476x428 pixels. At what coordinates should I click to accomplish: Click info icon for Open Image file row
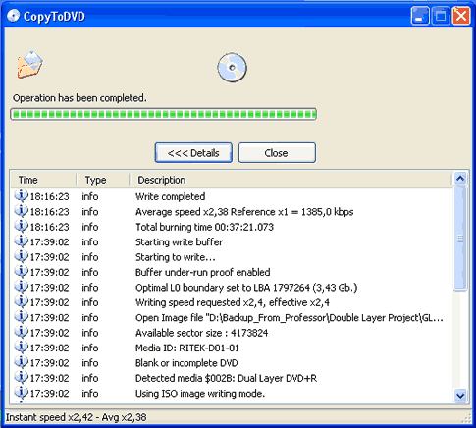coord(21,317)
